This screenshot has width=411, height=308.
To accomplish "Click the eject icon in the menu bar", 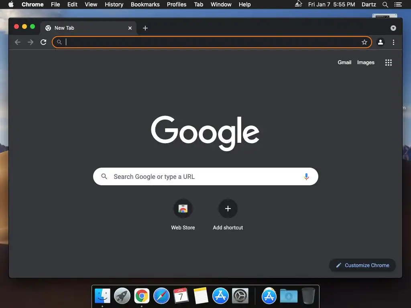I will tap(298, 4).
